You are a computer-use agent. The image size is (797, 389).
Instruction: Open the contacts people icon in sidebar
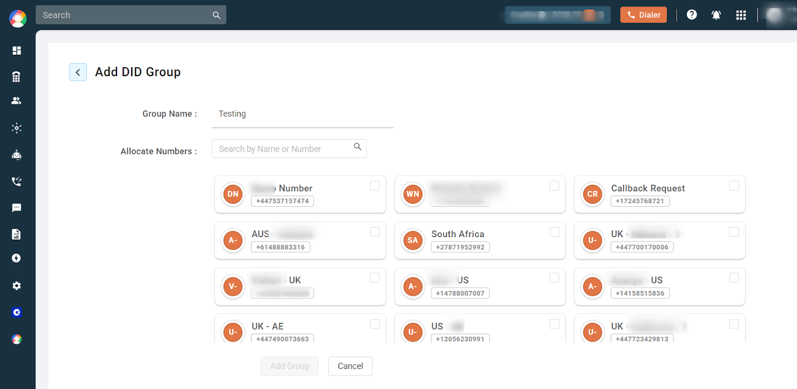point(16,101)
